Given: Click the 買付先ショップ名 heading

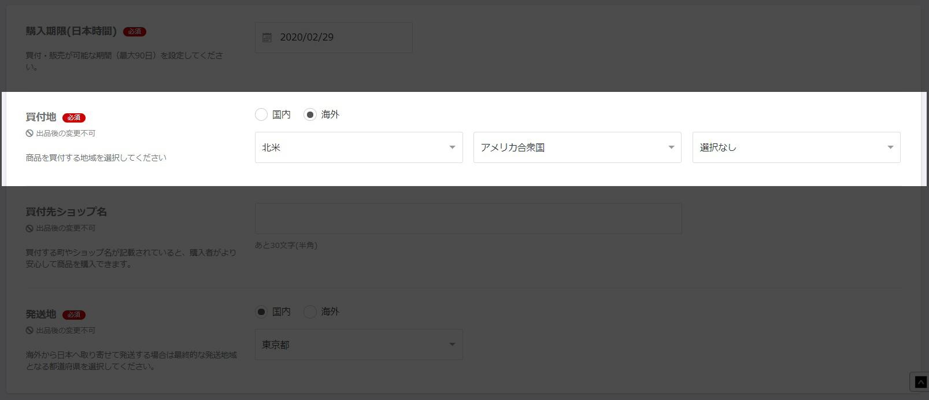Looking at the screenshot, I should 66,212.
